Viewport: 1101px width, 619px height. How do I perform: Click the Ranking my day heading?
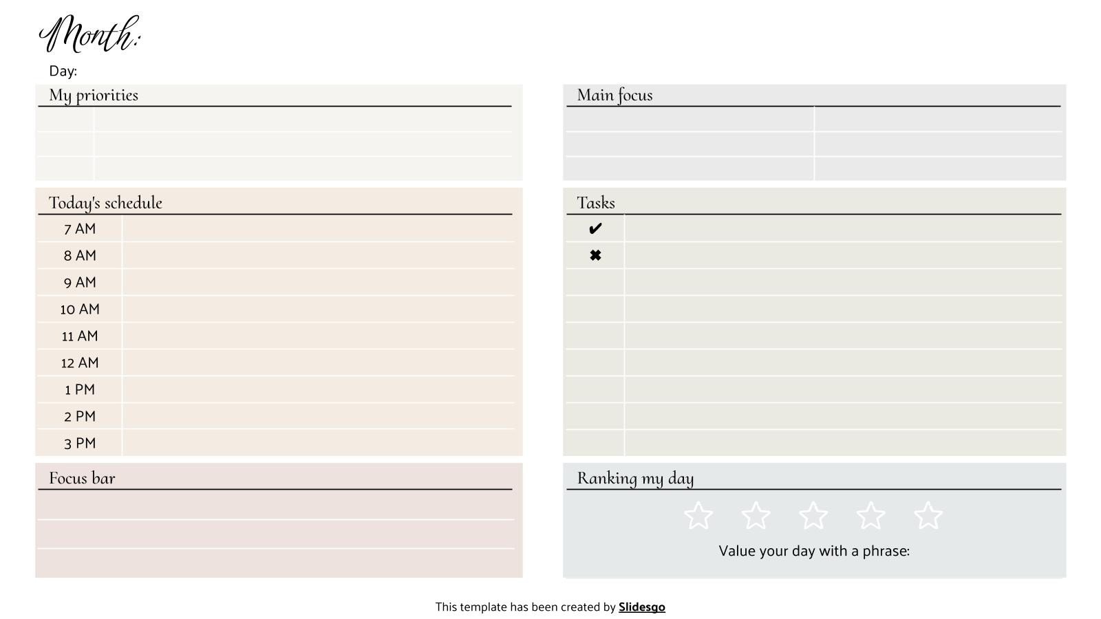click(x=635, y=478)
